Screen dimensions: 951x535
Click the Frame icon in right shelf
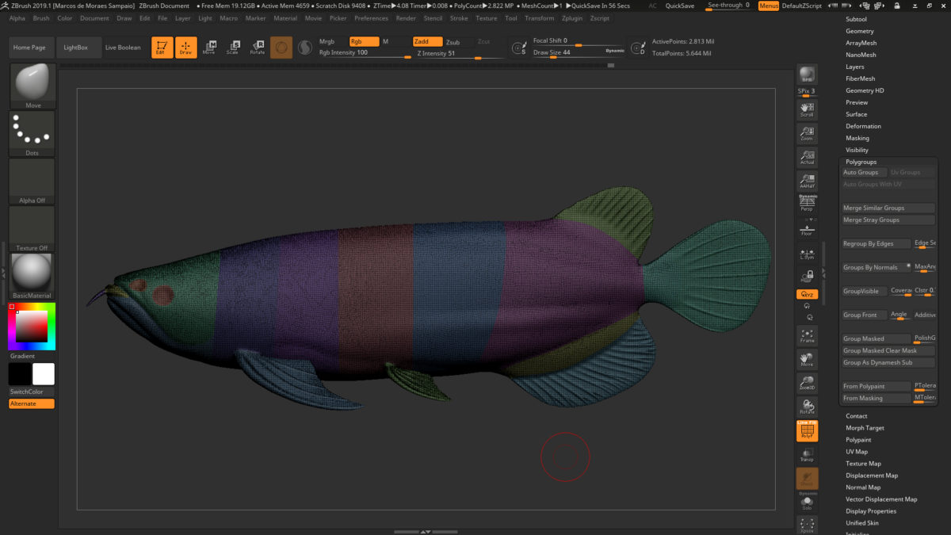tap(807, 336)
